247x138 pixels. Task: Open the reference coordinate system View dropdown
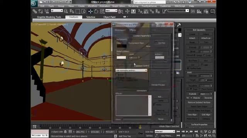click(111, 11)
